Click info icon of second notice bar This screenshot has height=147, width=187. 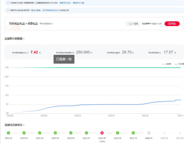8,10
